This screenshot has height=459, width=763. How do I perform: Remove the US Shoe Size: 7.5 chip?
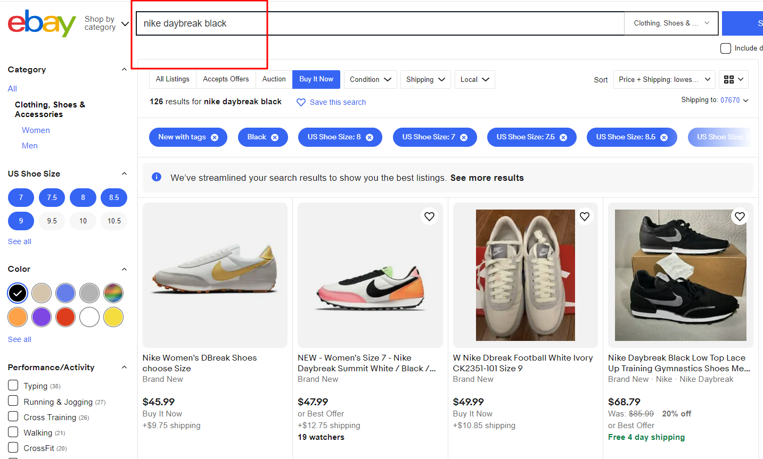pos(563,137)
